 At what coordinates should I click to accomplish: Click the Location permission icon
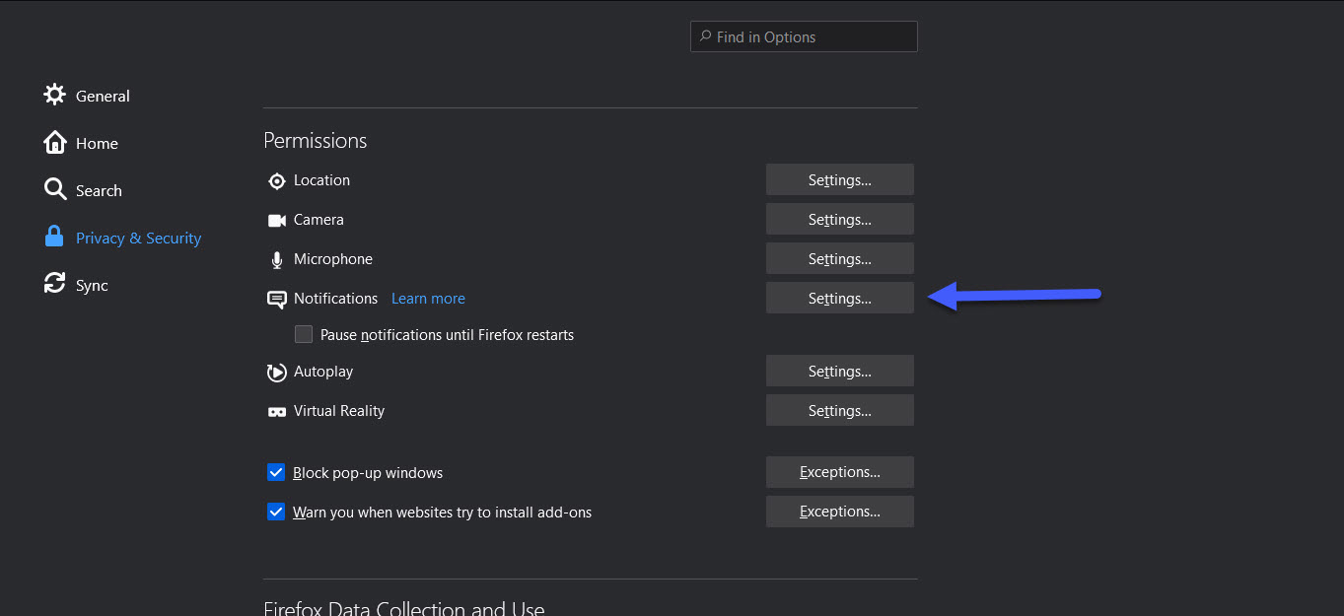[x=277, y=180]
